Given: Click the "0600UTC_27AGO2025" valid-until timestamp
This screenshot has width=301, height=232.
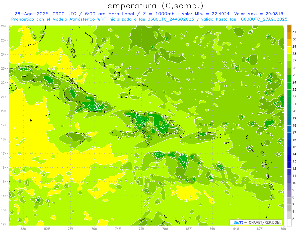Looking at the screenshot, I should pyautogui.click(x=264, y=19).
